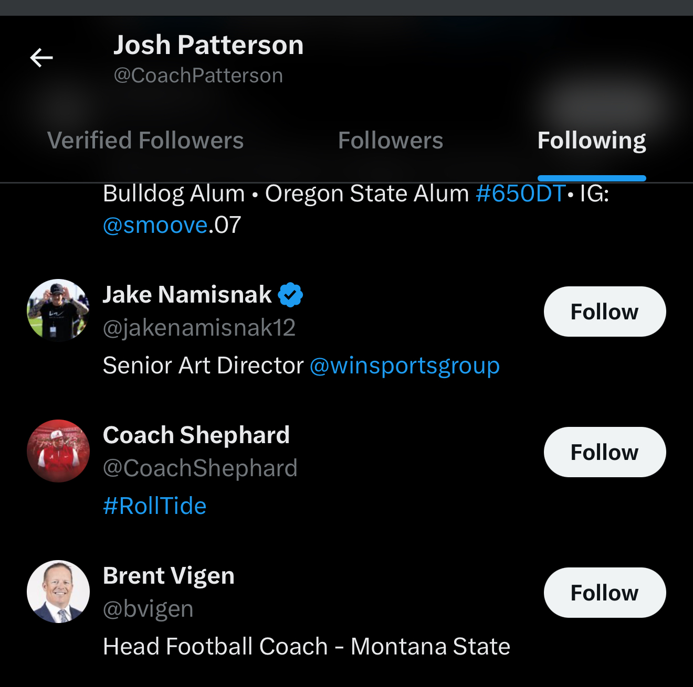Click the @bvigen handle
This screenshot has width=693, height=687.
[x=149, y=609]
